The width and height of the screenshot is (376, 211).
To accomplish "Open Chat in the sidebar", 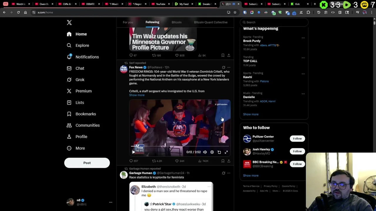I will pos(75,68).
